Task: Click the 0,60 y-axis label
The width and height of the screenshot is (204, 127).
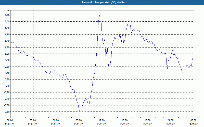Action: pyautogui.click(x=7, y=67)
